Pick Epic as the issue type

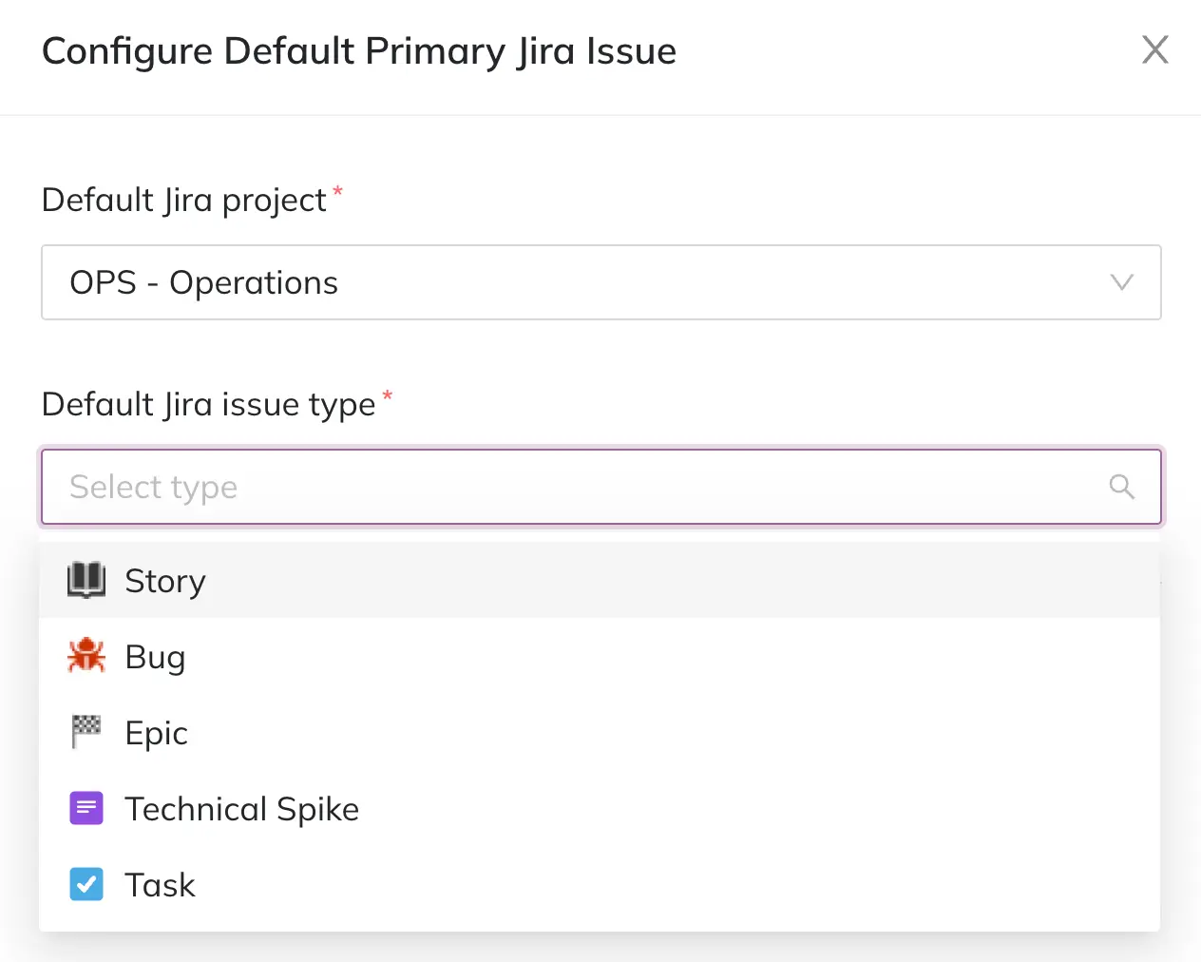point(157,733)
